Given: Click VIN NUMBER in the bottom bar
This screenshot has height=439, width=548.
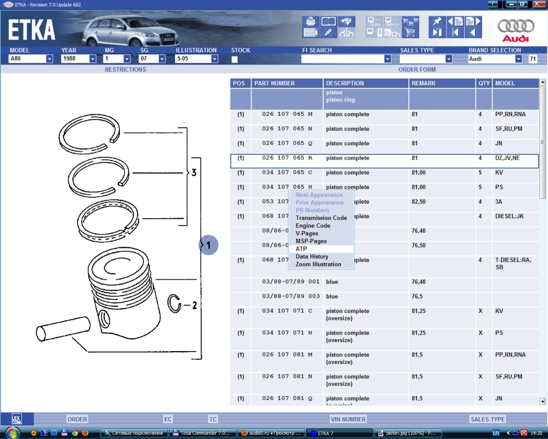Looking at the screenshot, I should click(348, 419).
